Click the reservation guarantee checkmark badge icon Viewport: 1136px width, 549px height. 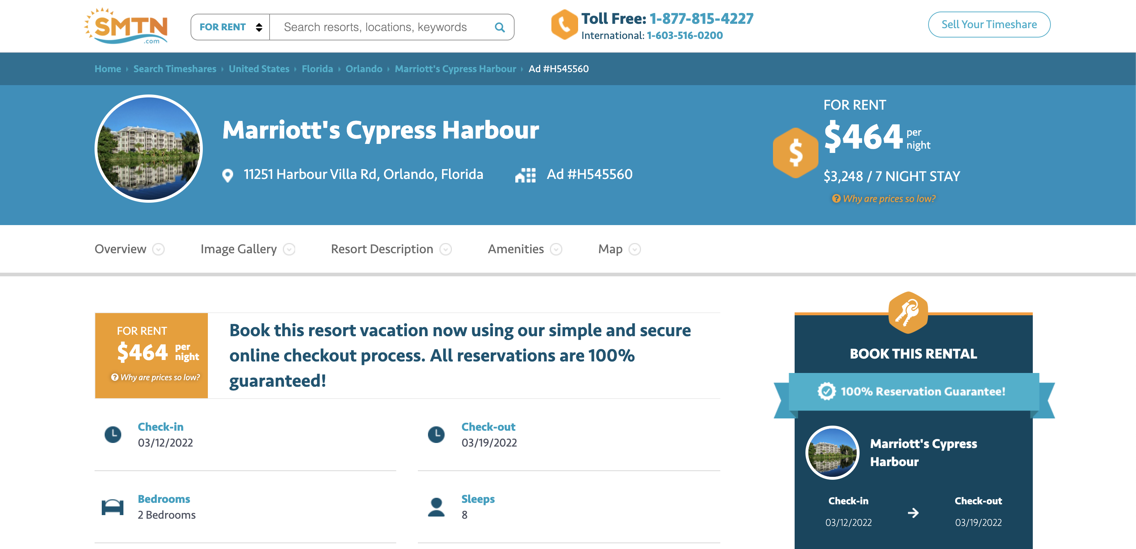pos(826,391)
